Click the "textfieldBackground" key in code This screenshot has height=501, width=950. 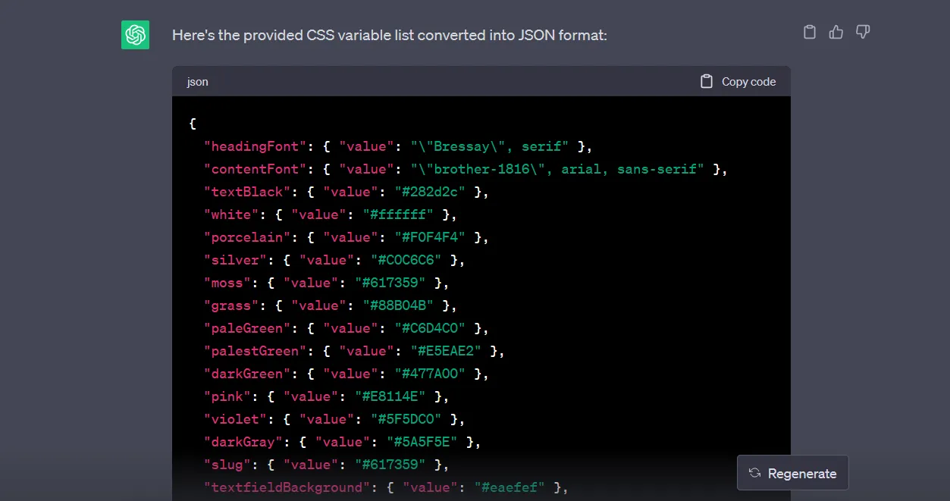pyautogui.click(x=287, y=487)
